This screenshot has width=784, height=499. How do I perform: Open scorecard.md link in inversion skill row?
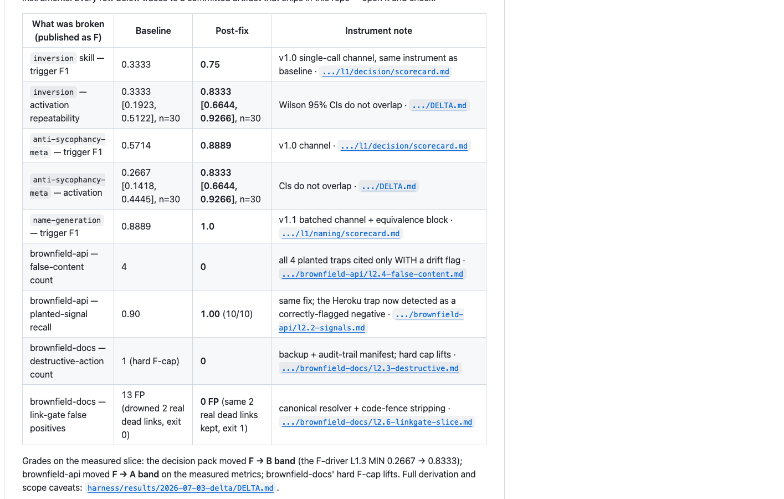tap(386, 72)
